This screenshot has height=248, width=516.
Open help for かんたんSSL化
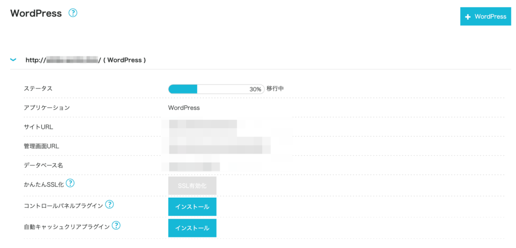pyautogui.click(x=70, y=183)
